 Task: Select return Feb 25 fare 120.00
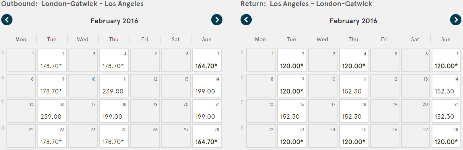pos(354,136)
